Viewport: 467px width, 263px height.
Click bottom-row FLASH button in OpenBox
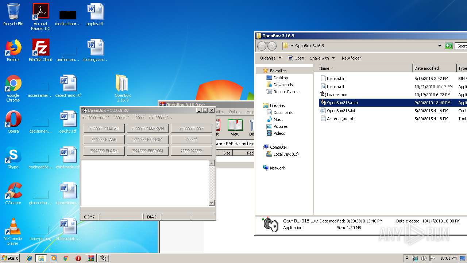(x=104, y=151)
